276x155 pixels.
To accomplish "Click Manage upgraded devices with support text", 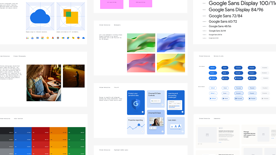I will pos(249,134).
